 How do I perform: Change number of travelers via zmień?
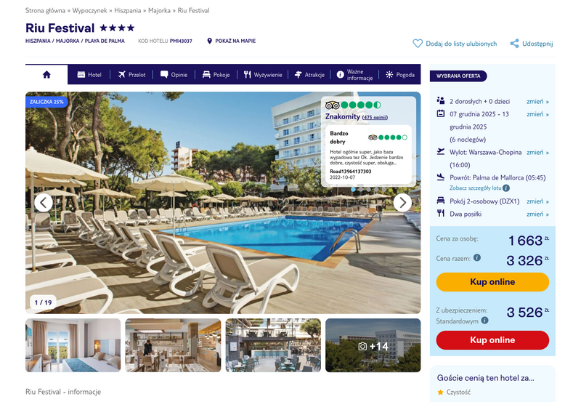pyautogui.click(x=537, y=102)
